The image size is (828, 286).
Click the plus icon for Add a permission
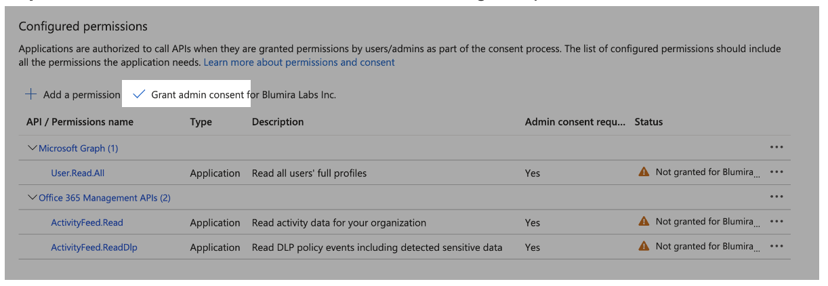[x=30, y=94]
